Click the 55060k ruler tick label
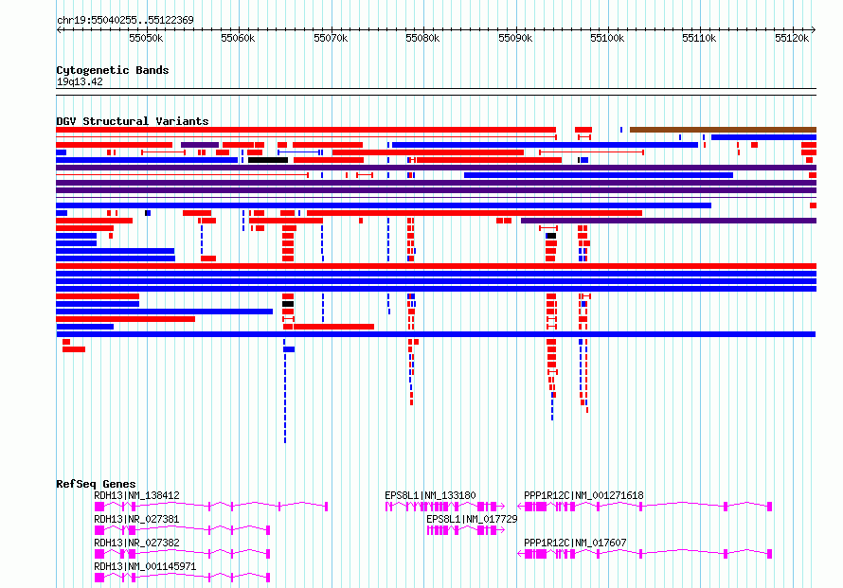The height and width of the screenshot is (588, 843). (238, 38)
